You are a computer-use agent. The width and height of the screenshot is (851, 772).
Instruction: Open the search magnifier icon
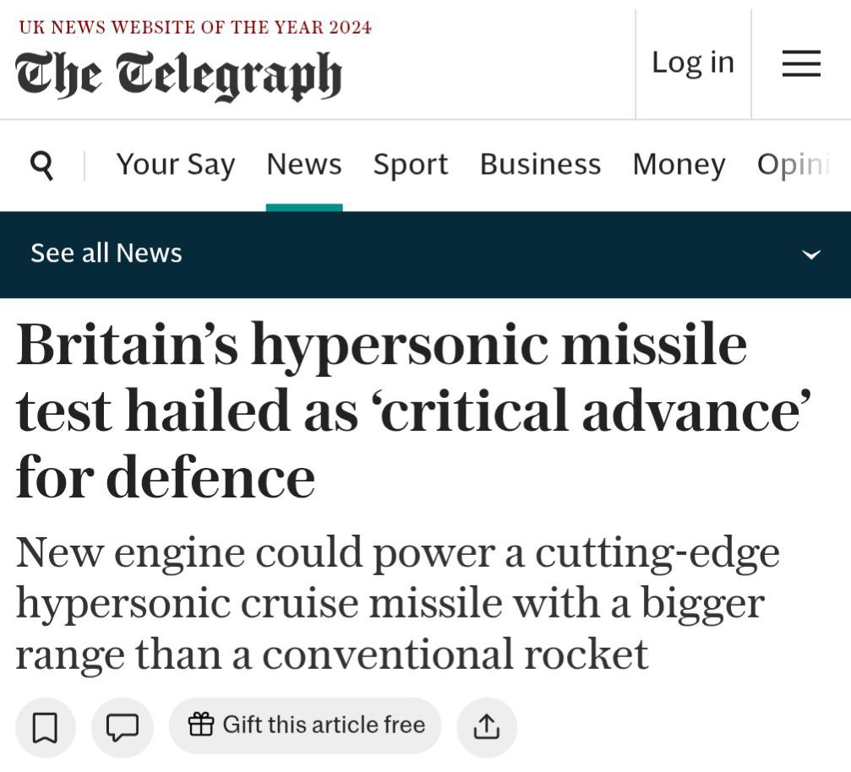[41, 166]
